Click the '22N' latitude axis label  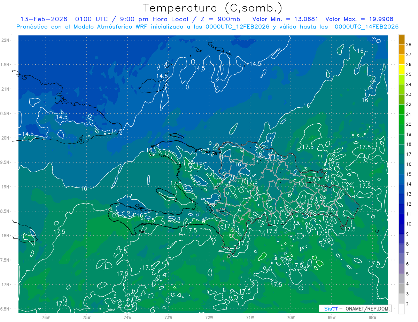point(5,40)
